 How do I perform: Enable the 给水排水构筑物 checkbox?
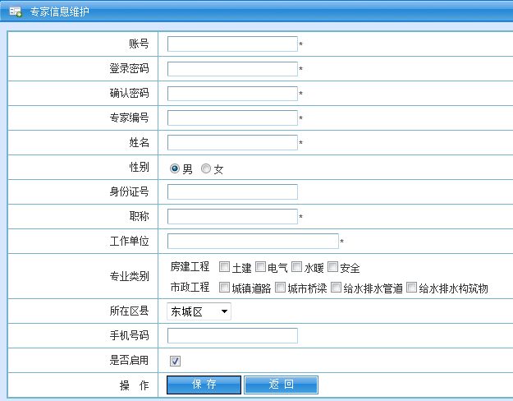pyautogui.click(x=411, y=288)
